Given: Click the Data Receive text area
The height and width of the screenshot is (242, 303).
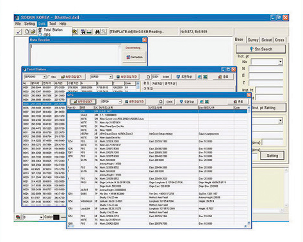Looking at the screenshot, I should pyautogui.click(x=75, y=54).
